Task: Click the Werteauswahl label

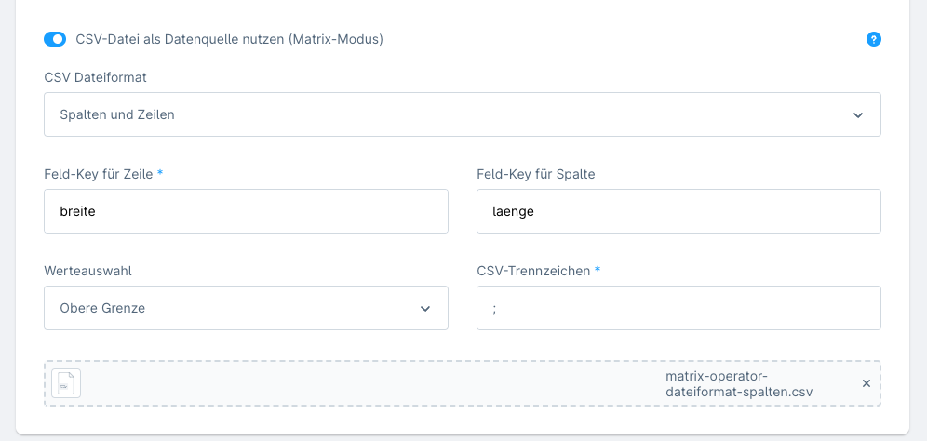Action: click(87, 271)
